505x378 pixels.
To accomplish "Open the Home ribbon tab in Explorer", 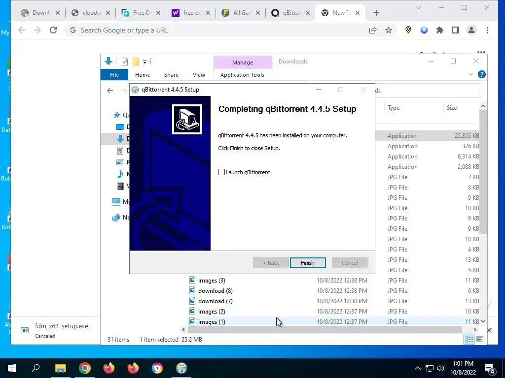I will 143,75.
